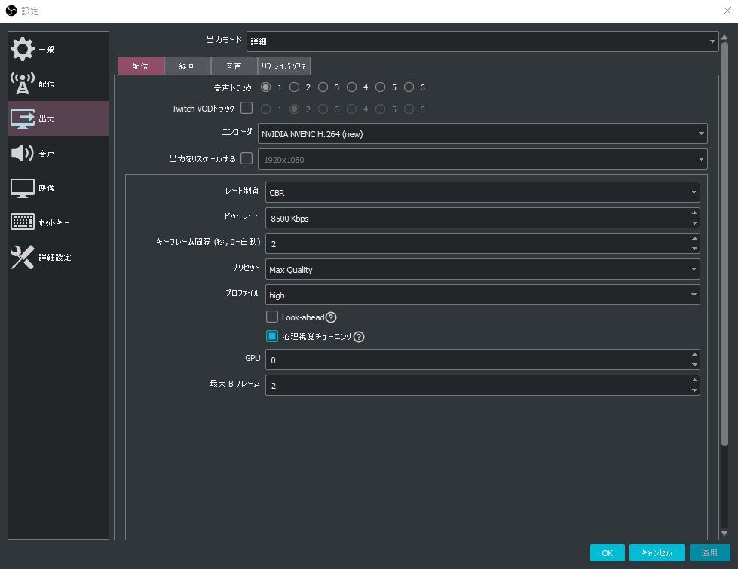738x569 pixels.
Task: Select the 配信 antenna icon in sidebar
Action: [x=22, y=84]
